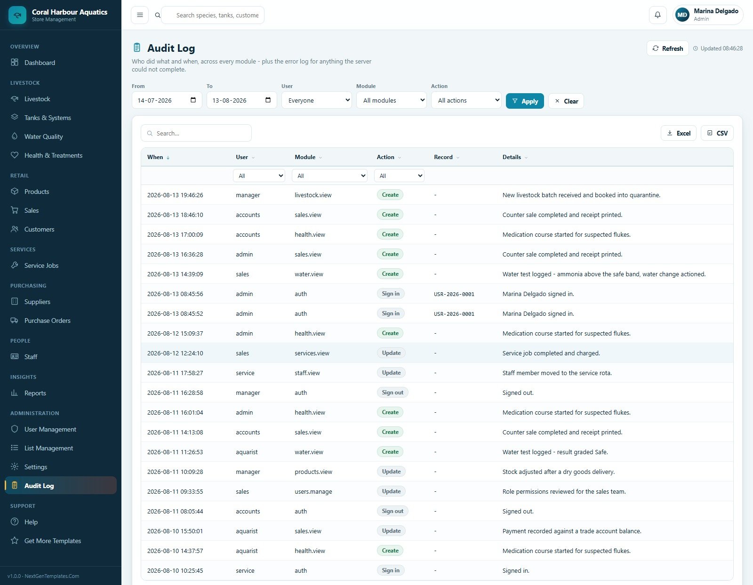The height and width of the screenshot is (585, 753).
Task: Sort by the Record column header
Action: 447,157
